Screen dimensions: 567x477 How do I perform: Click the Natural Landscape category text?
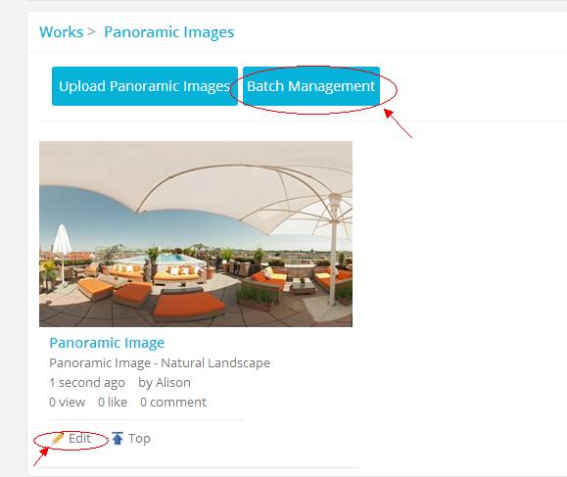[215, 362]
